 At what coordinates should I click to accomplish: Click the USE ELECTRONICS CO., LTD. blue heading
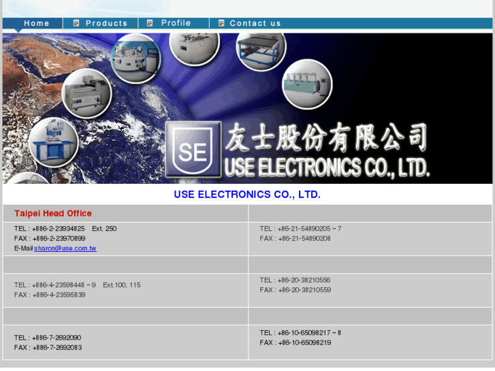click(247, 195)
